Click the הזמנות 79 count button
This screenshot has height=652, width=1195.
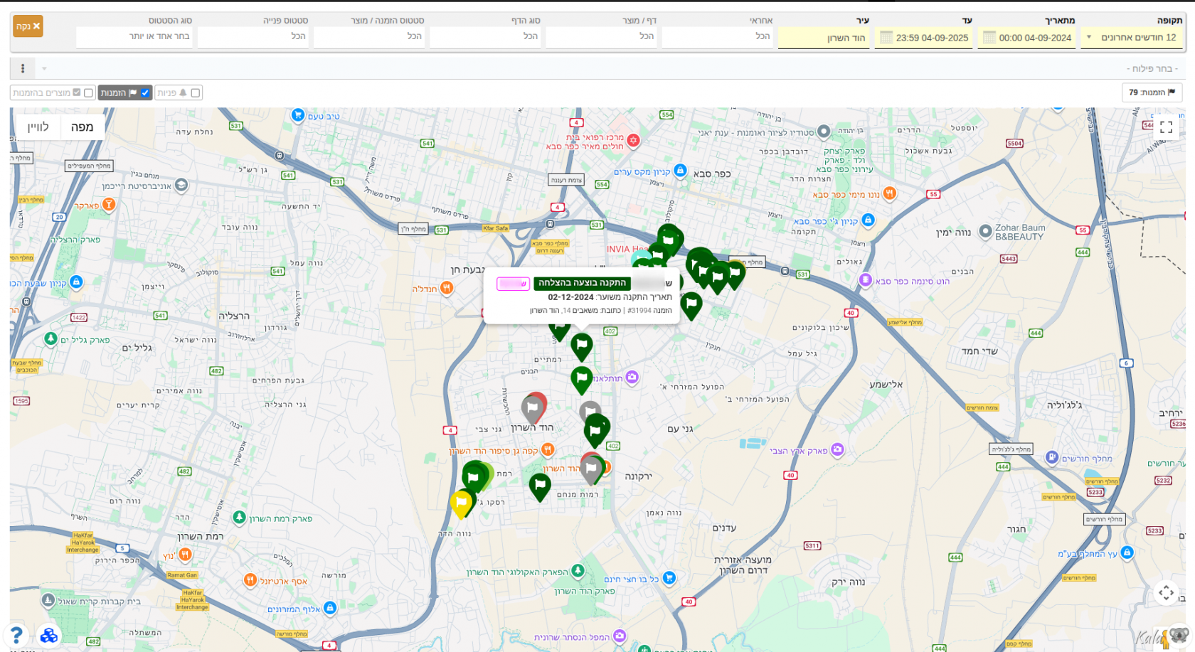pos(1152,92)
